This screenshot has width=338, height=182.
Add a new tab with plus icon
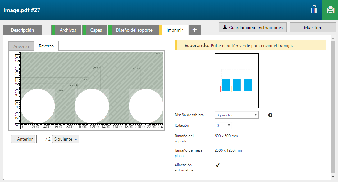tap(195, 30)
